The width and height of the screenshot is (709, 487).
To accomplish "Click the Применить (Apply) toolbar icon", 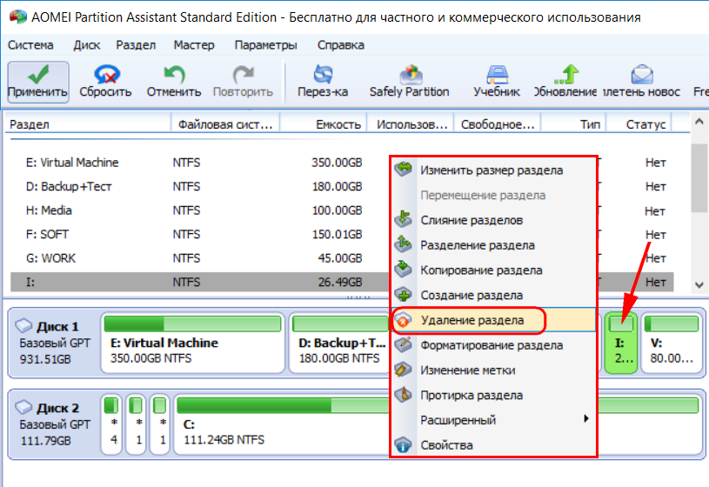I will pyautogui.click(x=37, y=80).
